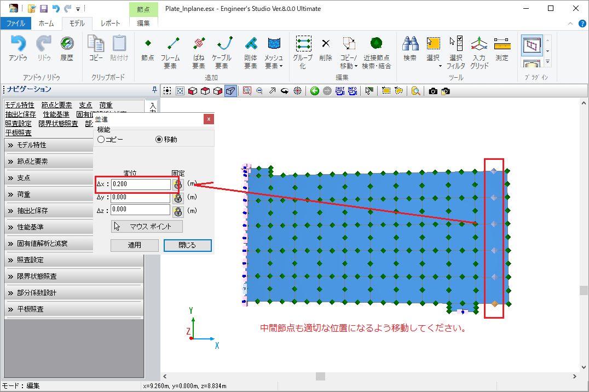Screen dimensions: 589x392
Task: Open the 限界状態照査 link at top of navigation
Action: click(58, 124)
